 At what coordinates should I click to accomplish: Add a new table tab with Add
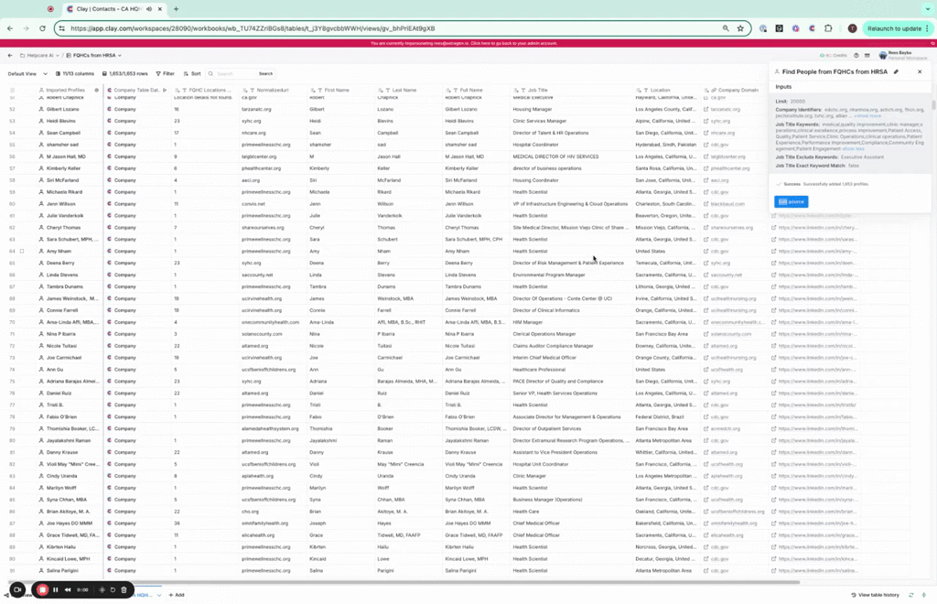(177, 595)
